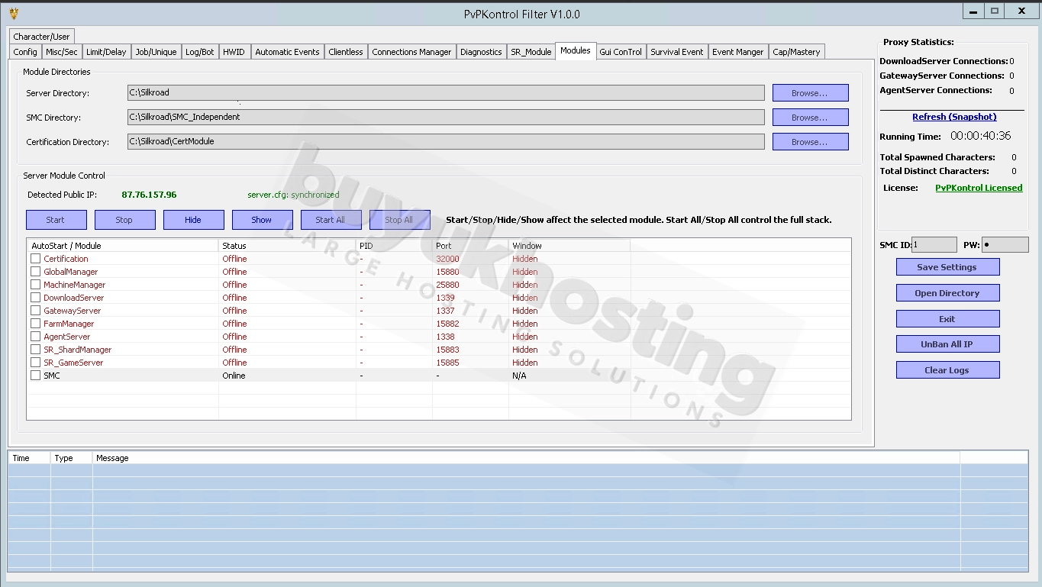Click the PvPKontrol app icon in title bar

pos(13,13)
